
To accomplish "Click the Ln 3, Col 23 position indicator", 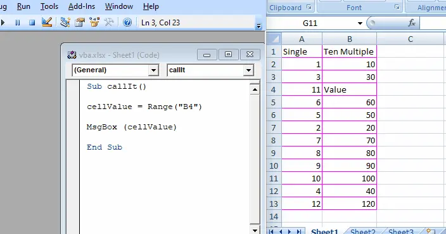I will coord(161,22).
